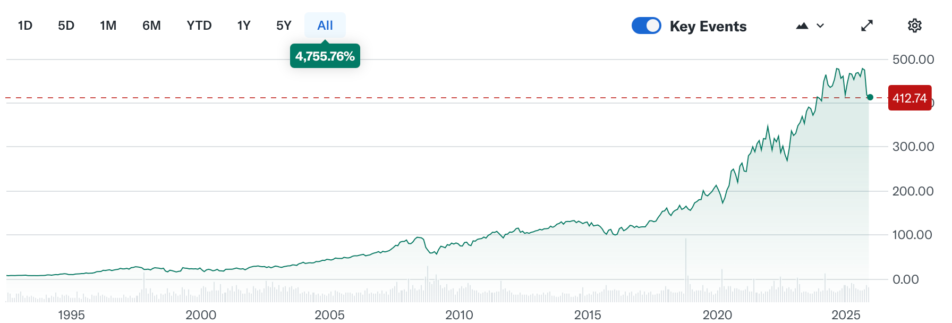Click the 1M range button

pyautogui.click(x=108, y=25)
